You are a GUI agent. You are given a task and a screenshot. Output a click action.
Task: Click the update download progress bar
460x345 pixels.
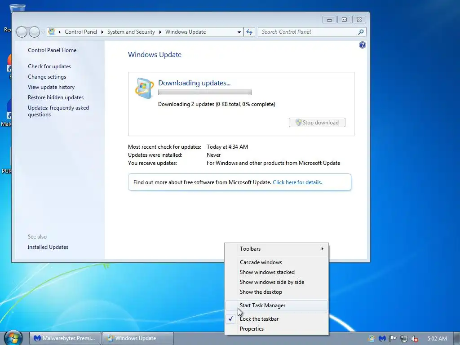pyautogui.click(x=205, y=92)
